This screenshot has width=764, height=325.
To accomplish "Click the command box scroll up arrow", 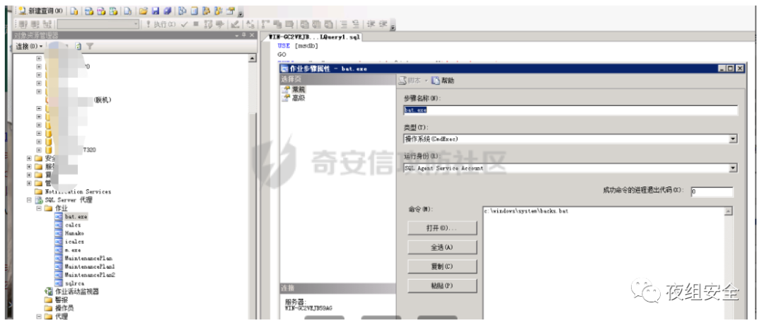I will tap(729, 211).
